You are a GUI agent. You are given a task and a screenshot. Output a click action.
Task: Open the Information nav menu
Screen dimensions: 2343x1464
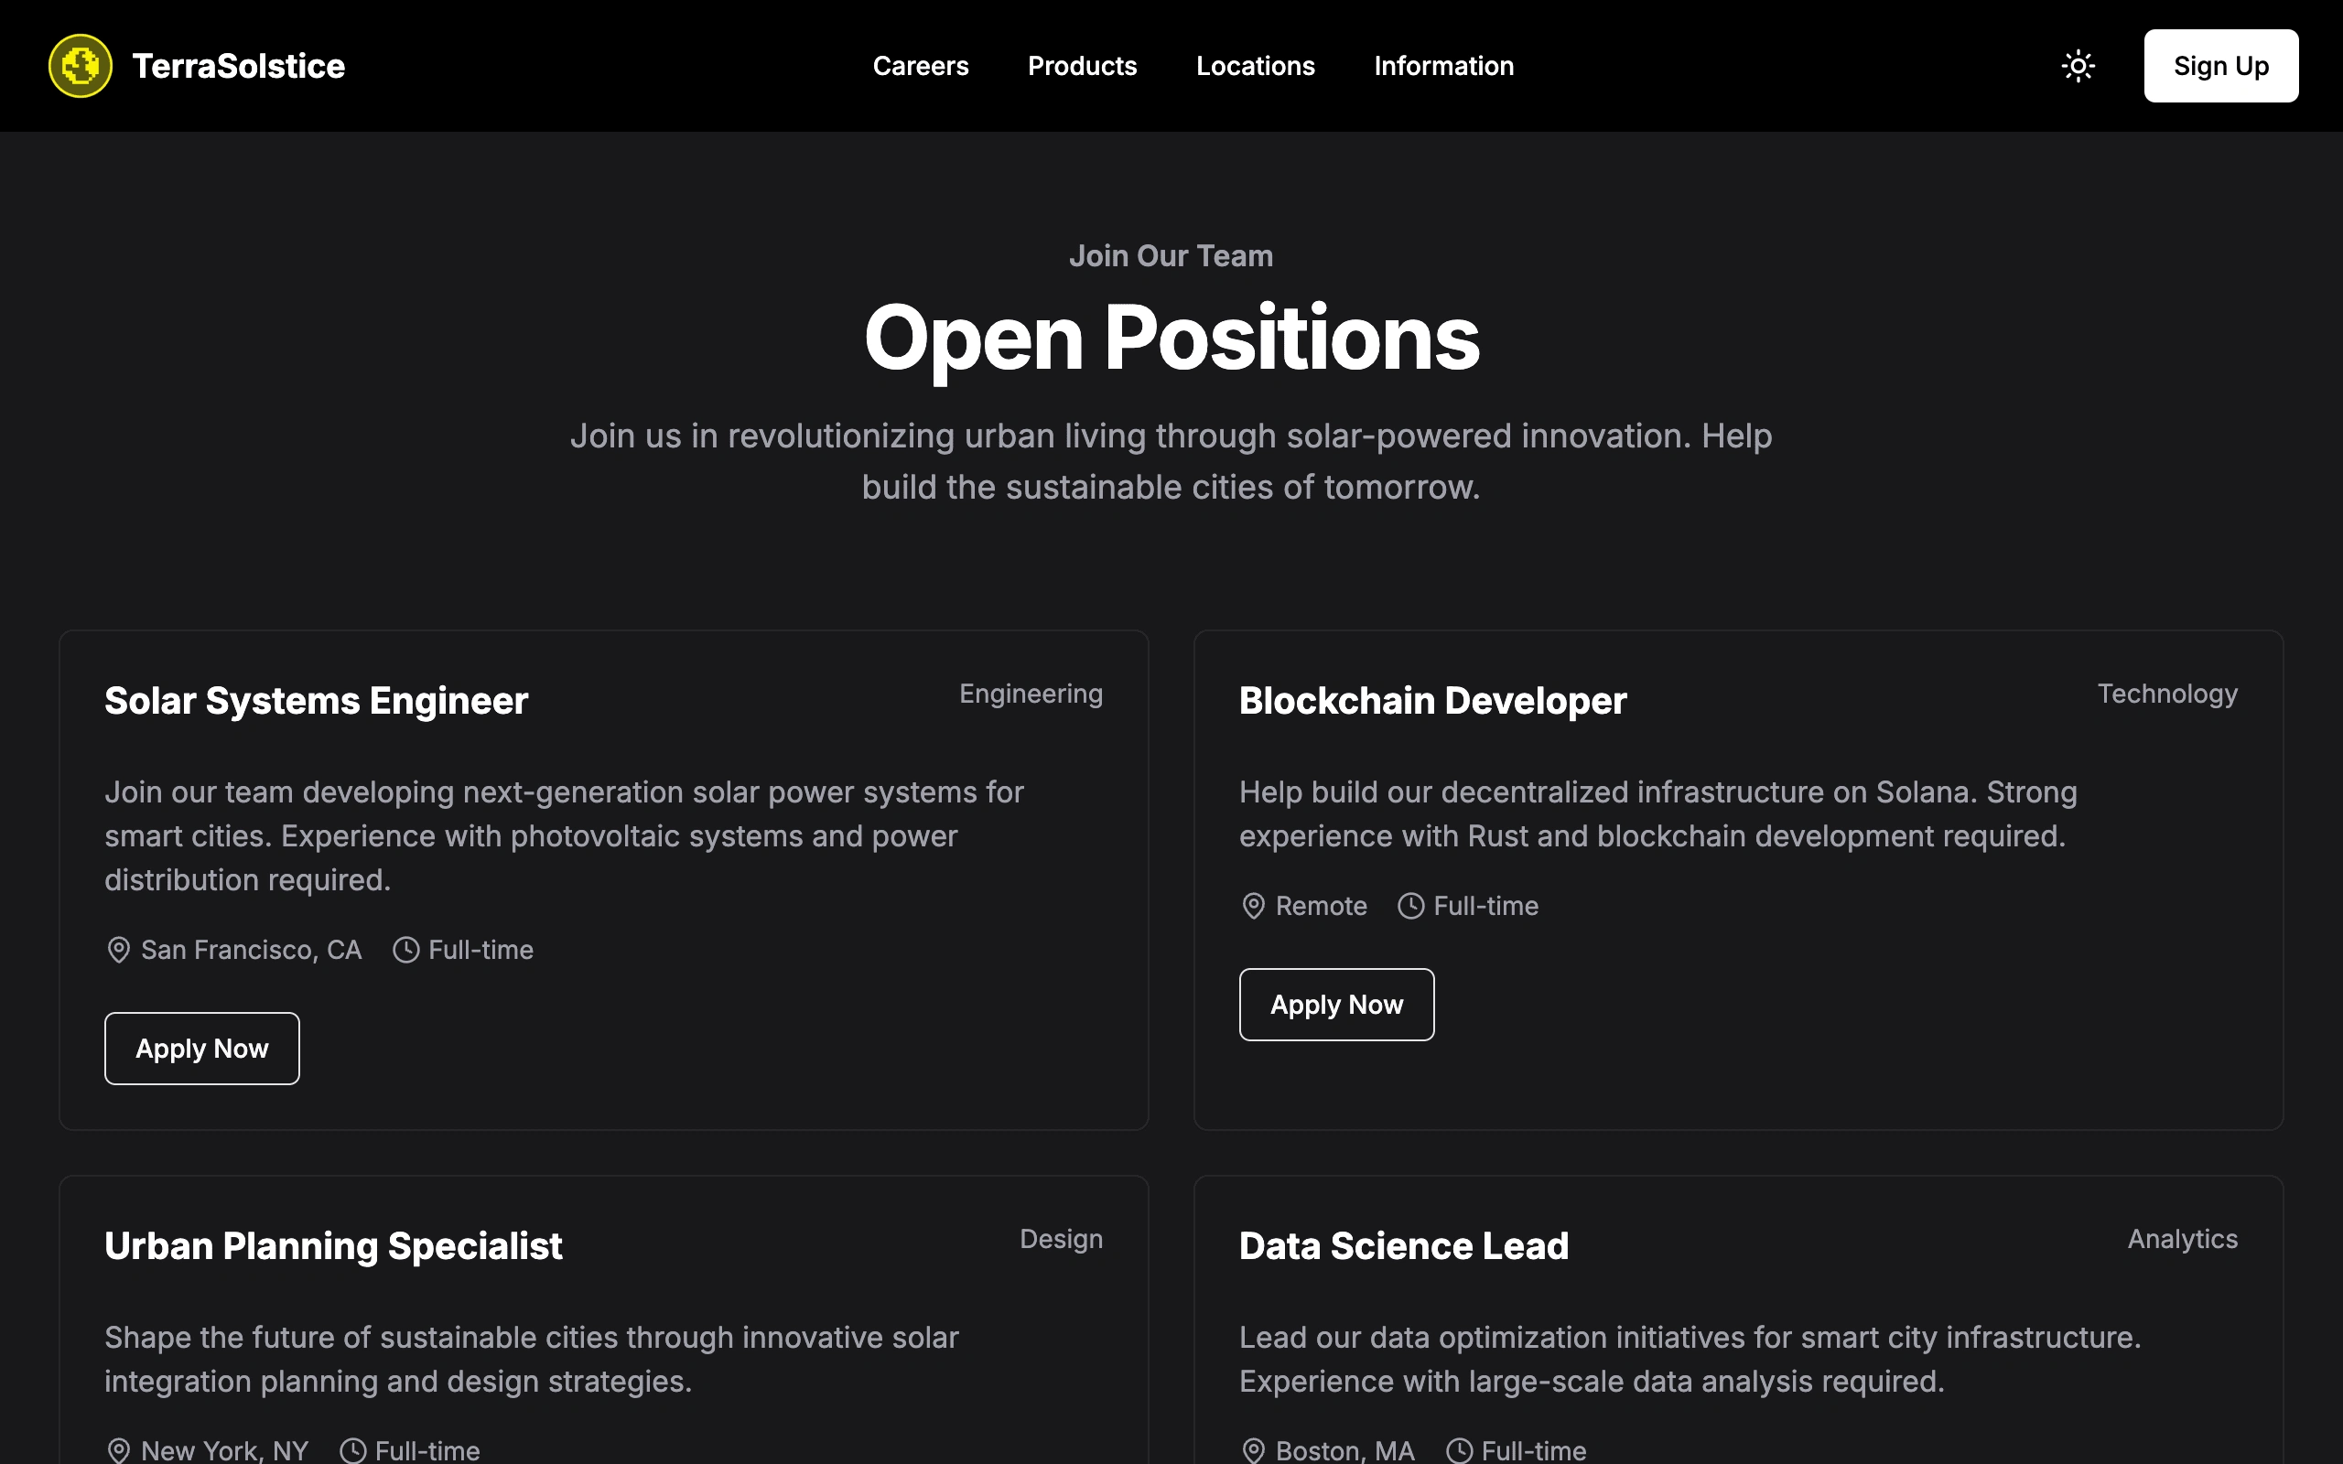[x=1443, y=66]
